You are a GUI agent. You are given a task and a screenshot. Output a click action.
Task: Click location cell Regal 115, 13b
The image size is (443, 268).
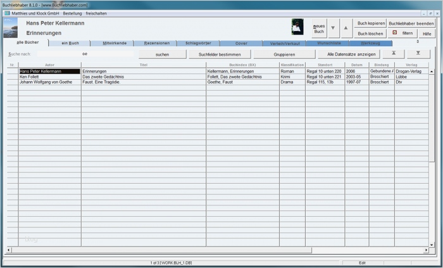click(325, 82)
